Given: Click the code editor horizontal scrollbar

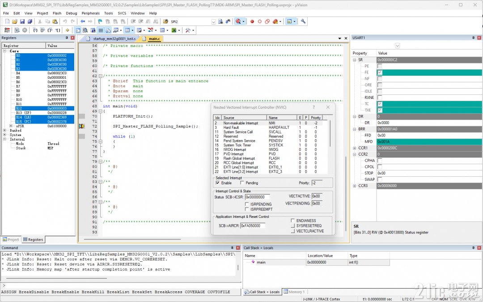Looking at the screenshot, I should 132,239.
